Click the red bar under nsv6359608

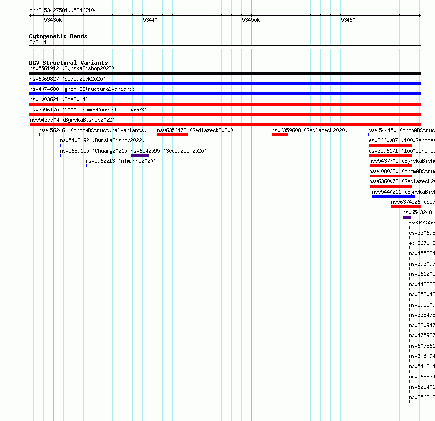pos(280,135)
